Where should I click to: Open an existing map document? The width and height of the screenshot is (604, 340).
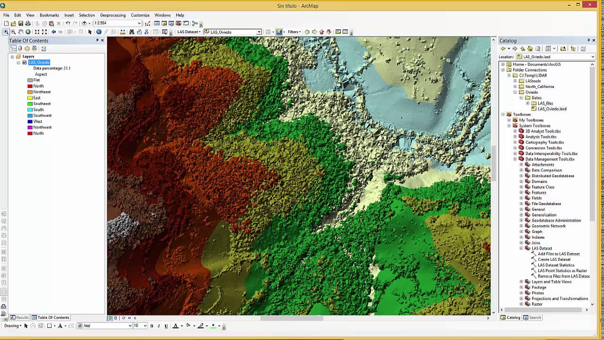(13, 23)
